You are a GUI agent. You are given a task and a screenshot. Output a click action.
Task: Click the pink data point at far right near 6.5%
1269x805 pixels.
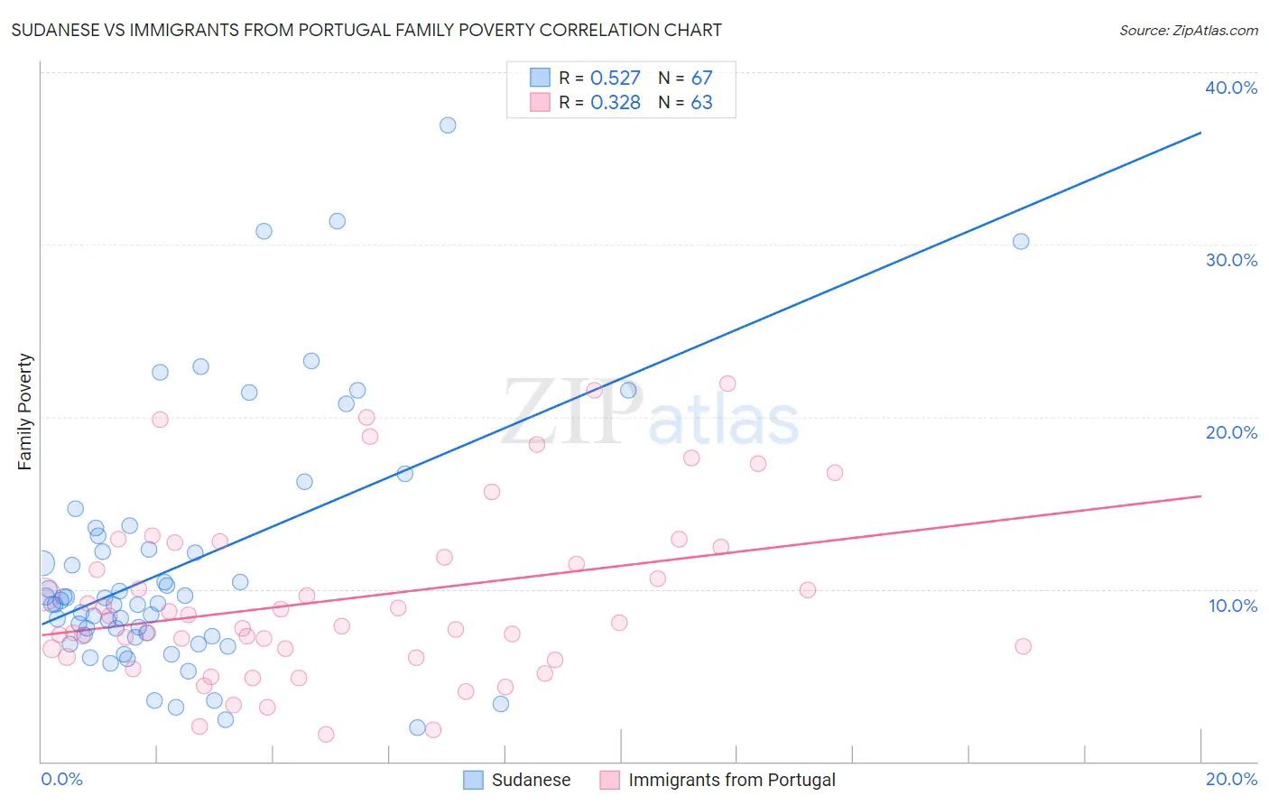click(1023, 646)
